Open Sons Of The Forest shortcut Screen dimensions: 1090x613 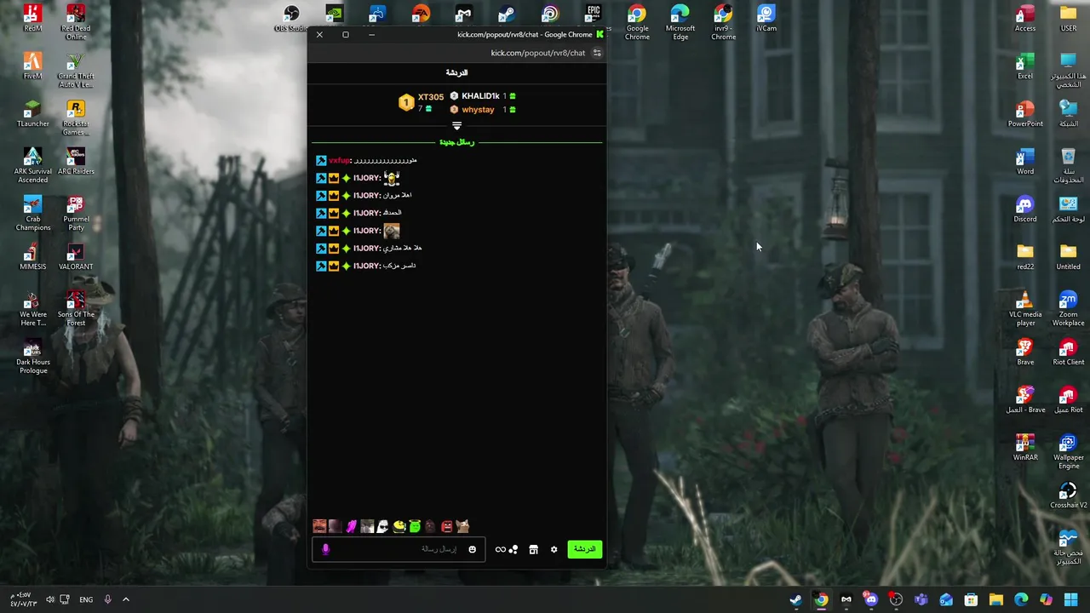tap(76, 308)
